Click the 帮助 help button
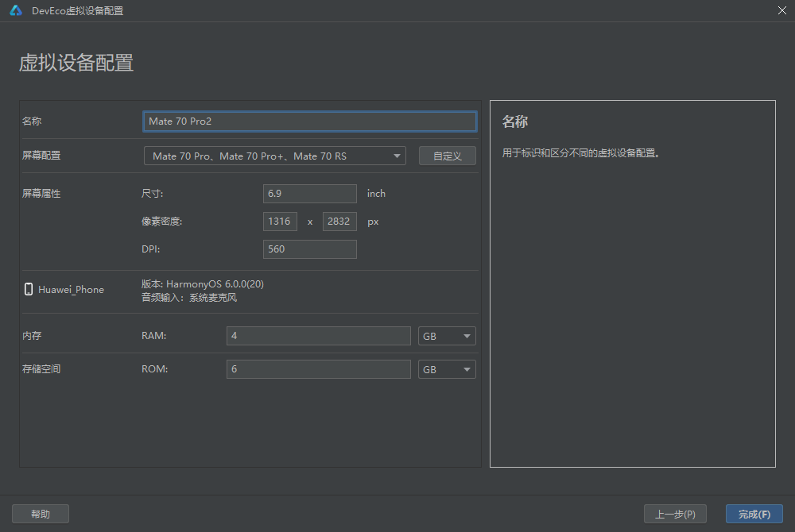Image resolution: width=795 pixels, height=532 pixels. point(41,514)
